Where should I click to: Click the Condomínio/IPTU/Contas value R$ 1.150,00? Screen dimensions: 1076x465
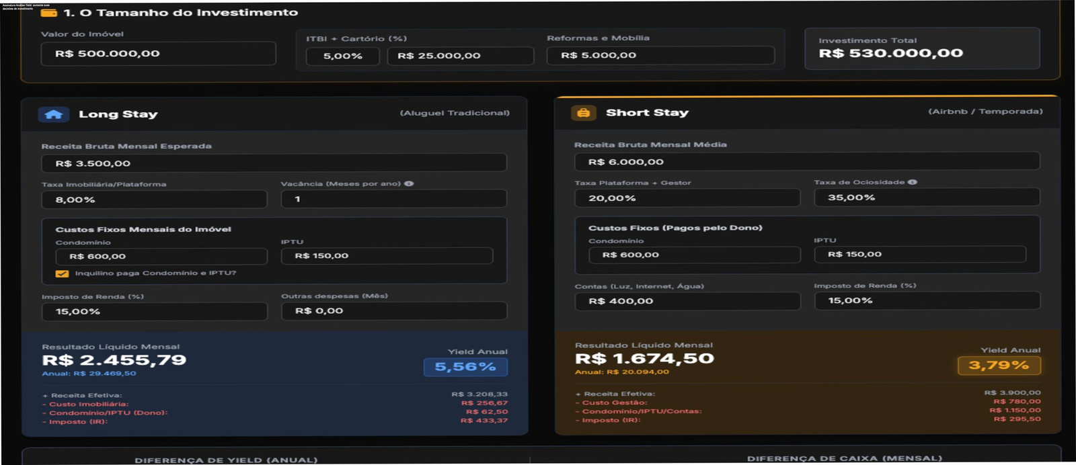pos(1015,411)
